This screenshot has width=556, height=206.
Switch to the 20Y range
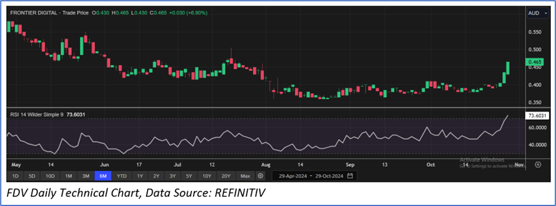pyautogui.click(x=226, y=176)
